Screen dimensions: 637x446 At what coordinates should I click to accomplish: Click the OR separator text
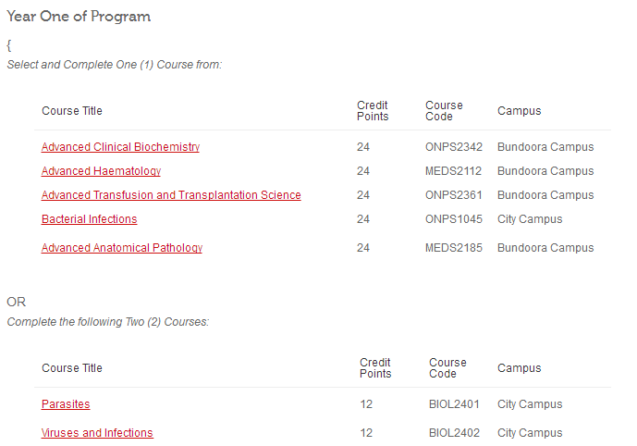coord(17,302)
